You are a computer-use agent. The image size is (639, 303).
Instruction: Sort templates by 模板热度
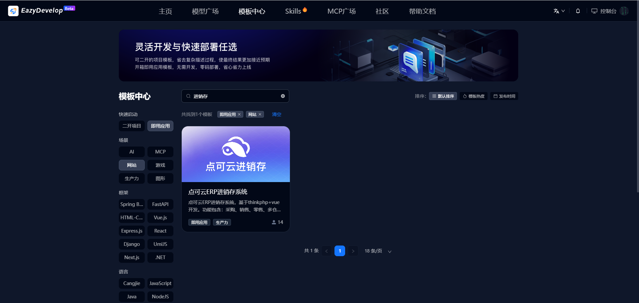(x=474, y=96)
